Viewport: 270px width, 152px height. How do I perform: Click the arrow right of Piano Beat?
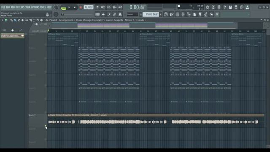pyautogui.click(x=161, y=14)
